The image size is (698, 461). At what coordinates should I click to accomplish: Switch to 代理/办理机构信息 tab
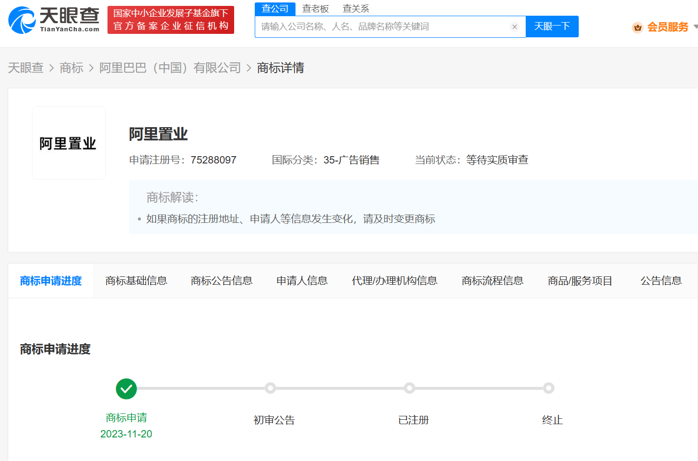tap(394, 281)
